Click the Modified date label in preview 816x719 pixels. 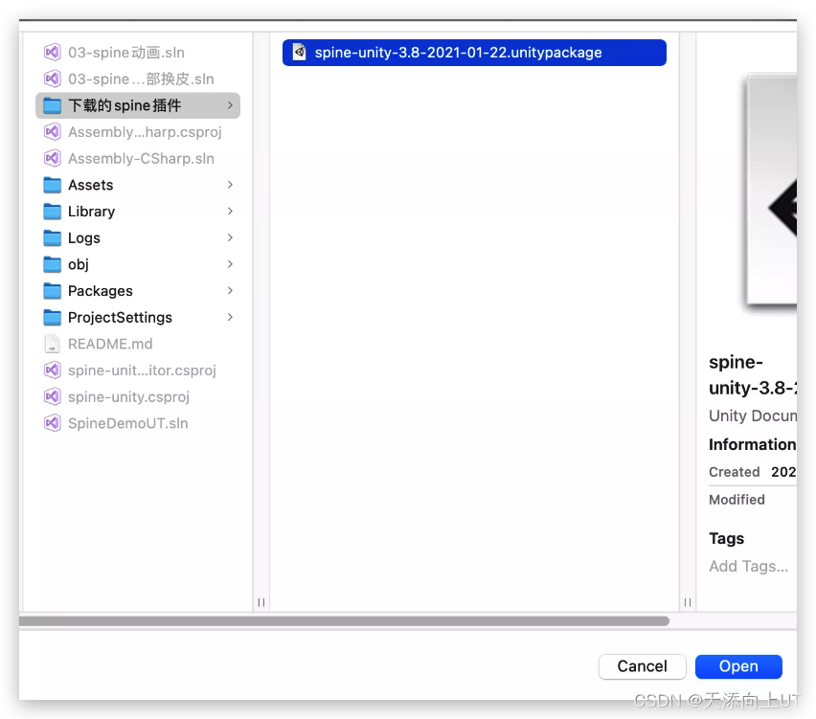point(737,500)
